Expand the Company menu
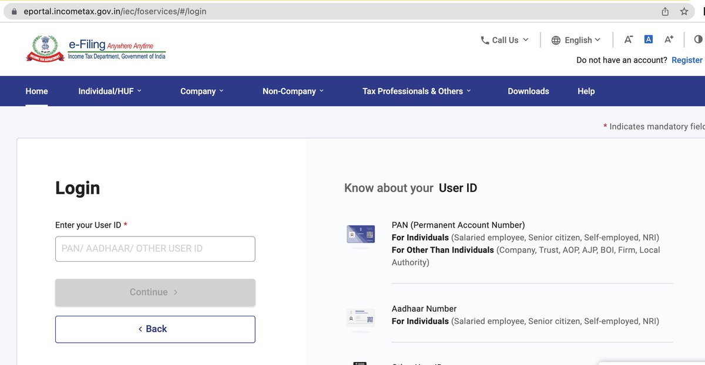This screenshot has height=365, width=705. (x=202, y=91)
